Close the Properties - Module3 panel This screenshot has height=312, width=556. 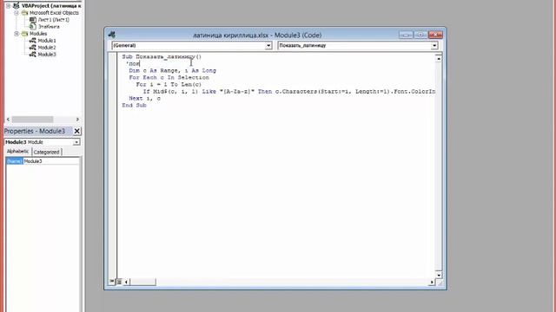click(x=77, y=131)
